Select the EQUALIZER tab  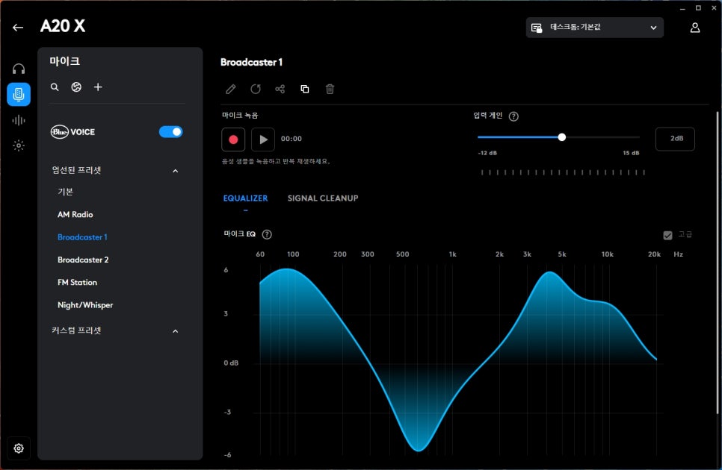point(245,198)
